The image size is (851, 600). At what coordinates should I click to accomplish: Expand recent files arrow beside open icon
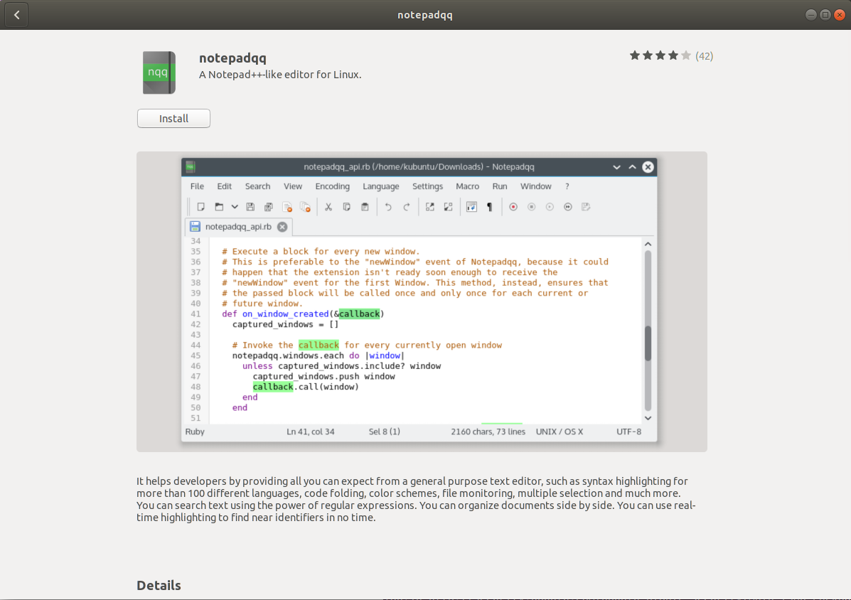tap(235, 207)
